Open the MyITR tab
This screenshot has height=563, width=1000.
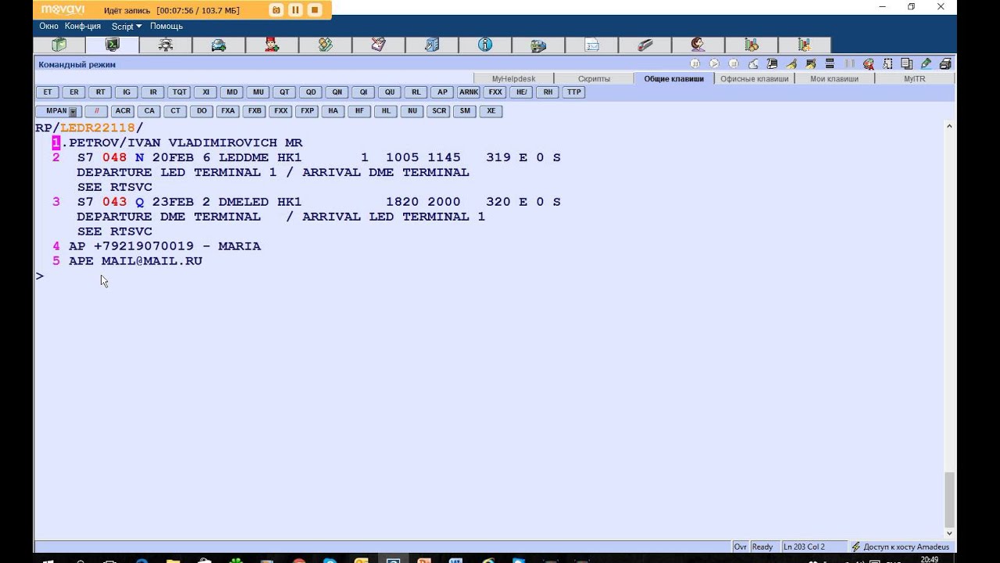[x=914, y=79]
